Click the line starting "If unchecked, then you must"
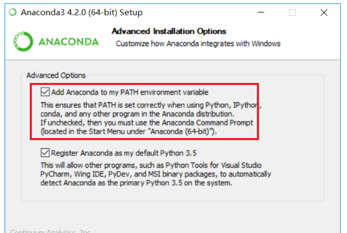The height and width of the screenshot is (233, 347). (146, 123)
